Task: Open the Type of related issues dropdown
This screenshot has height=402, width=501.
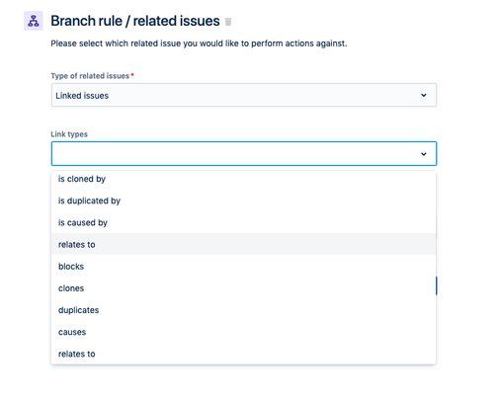Action: point(244,95)
